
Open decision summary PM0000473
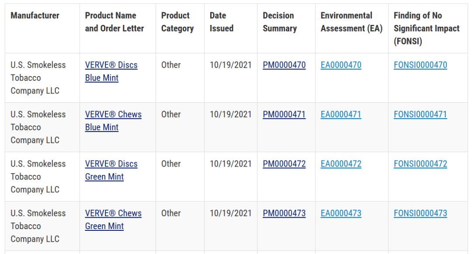pos(284,213)
